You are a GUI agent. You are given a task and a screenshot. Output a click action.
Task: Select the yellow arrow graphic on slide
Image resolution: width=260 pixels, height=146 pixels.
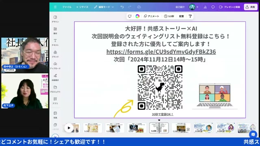coord(123,108)
